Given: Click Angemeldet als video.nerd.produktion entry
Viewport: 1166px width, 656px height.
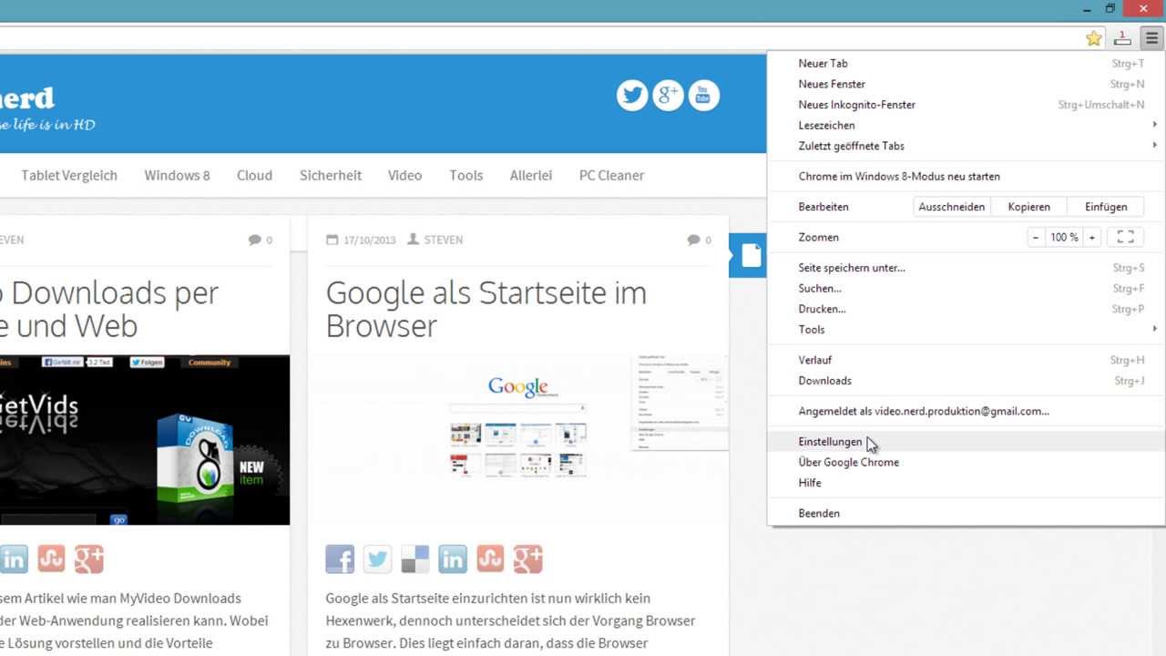Looking at the screenshot, I should [967, 411].
